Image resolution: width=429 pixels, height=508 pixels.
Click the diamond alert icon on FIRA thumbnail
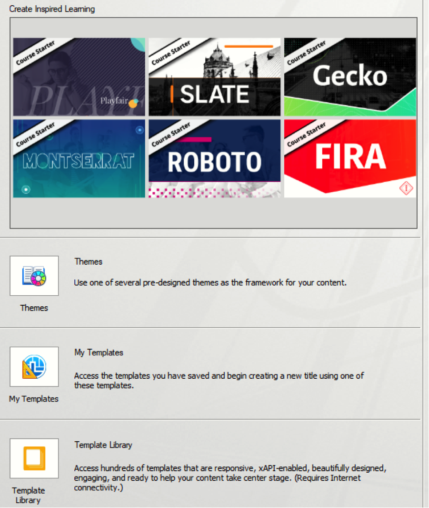click(406, 188)
